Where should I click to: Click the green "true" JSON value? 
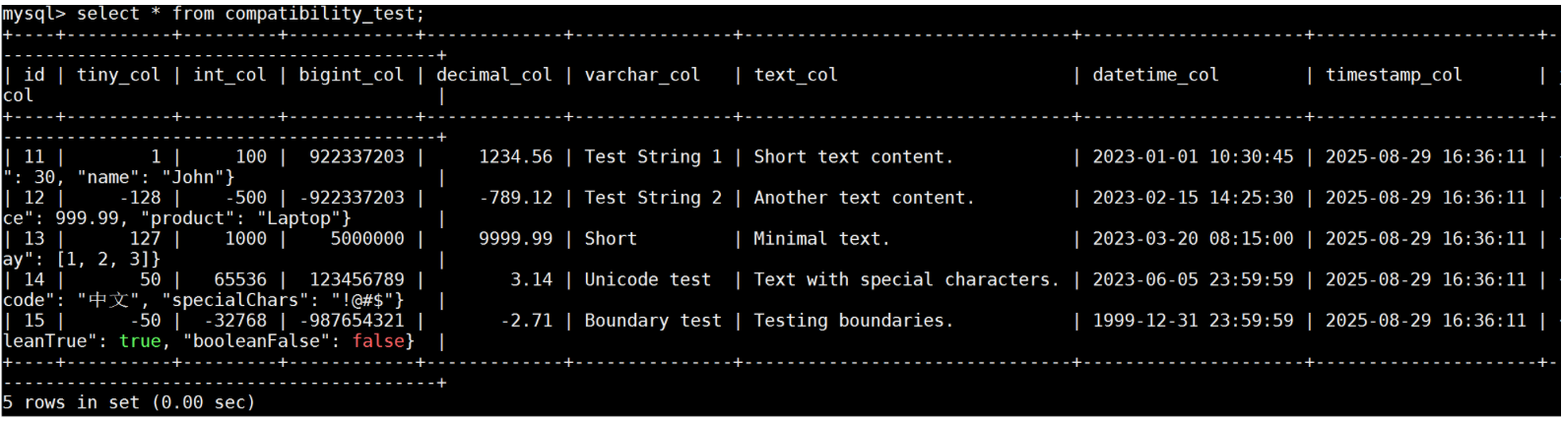click(140, 341)
